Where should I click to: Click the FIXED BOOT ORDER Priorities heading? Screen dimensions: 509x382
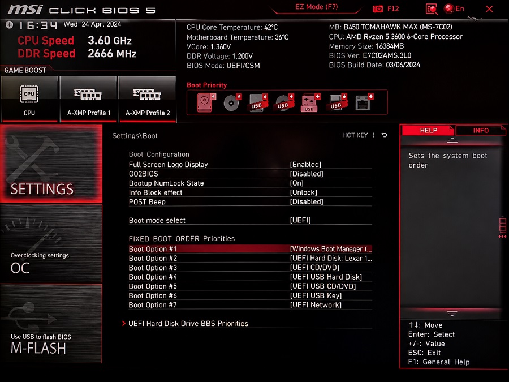pos(182,239)
